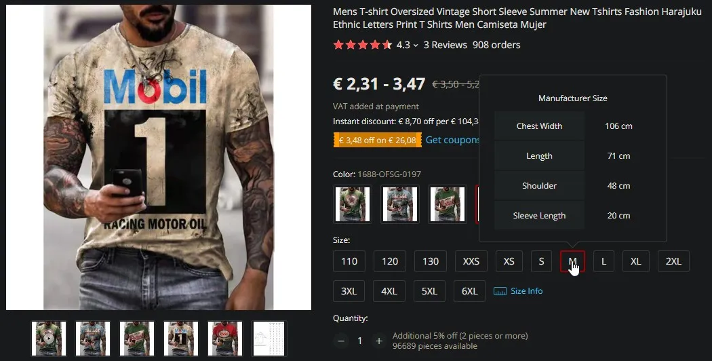Expand the 4.3 rating chevron
Screen dimensions: 712x361
tap(416, 45)
